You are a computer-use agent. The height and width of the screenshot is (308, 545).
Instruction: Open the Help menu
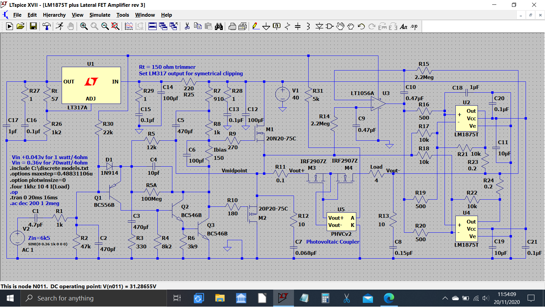coord(167,15)
